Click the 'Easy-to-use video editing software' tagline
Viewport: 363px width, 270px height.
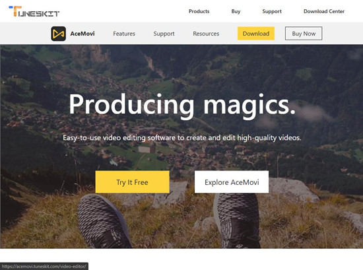pos(182,138)
